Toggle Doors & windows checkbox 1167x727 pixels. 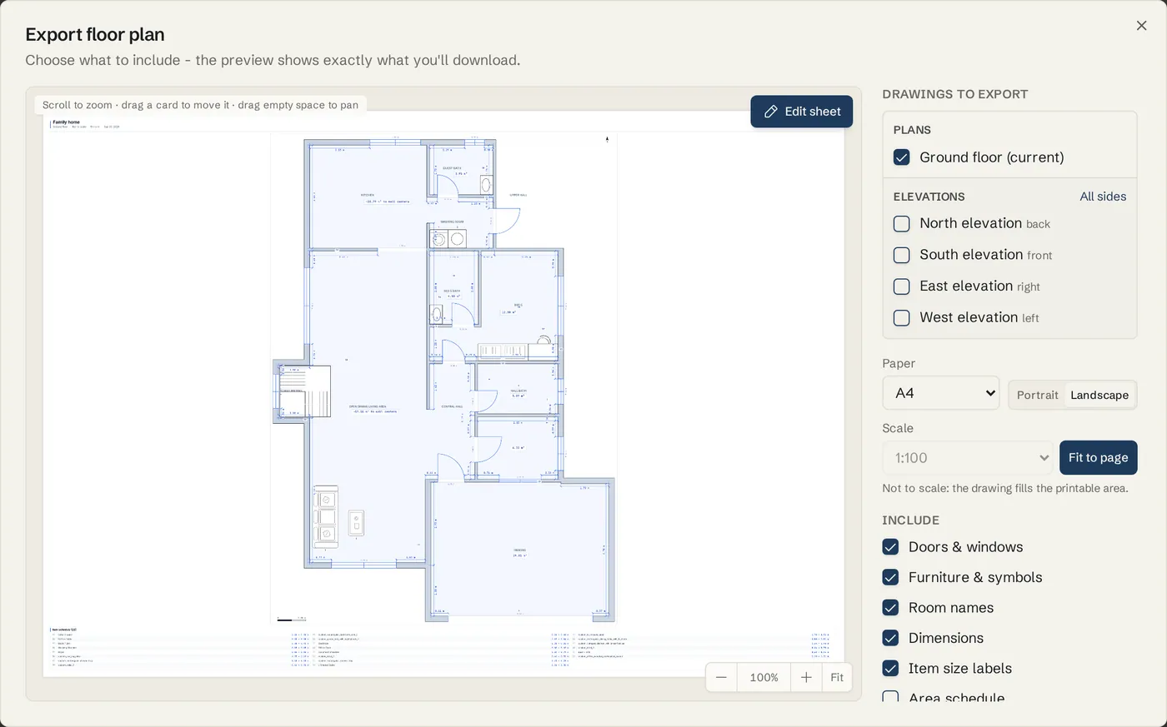[890, 547]
